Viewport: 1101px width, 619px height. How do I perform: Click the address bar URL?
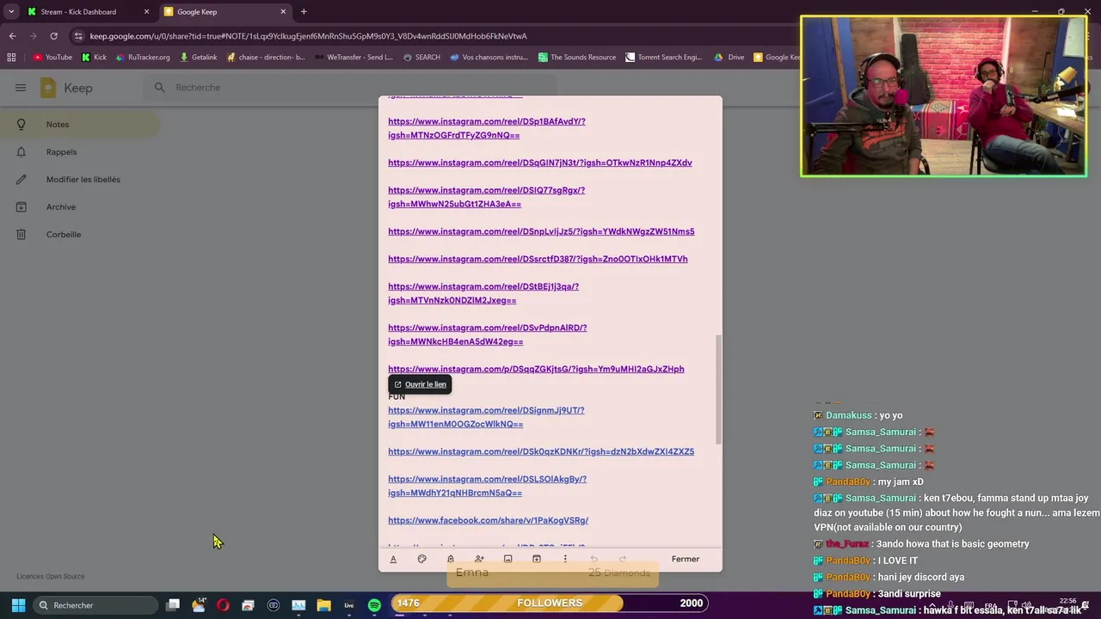pos(308,36)
